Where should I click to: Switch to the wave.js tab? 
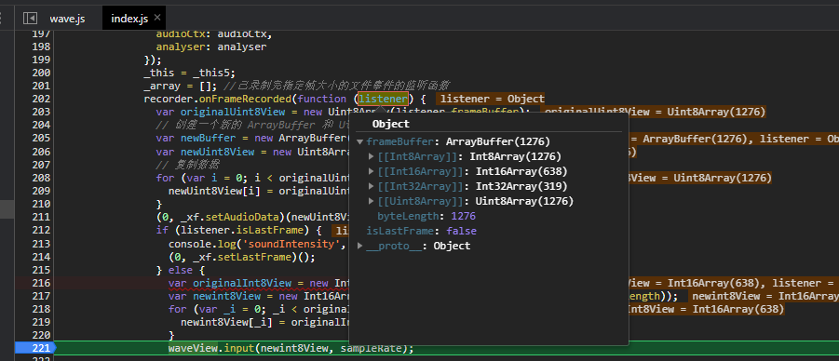67,19
